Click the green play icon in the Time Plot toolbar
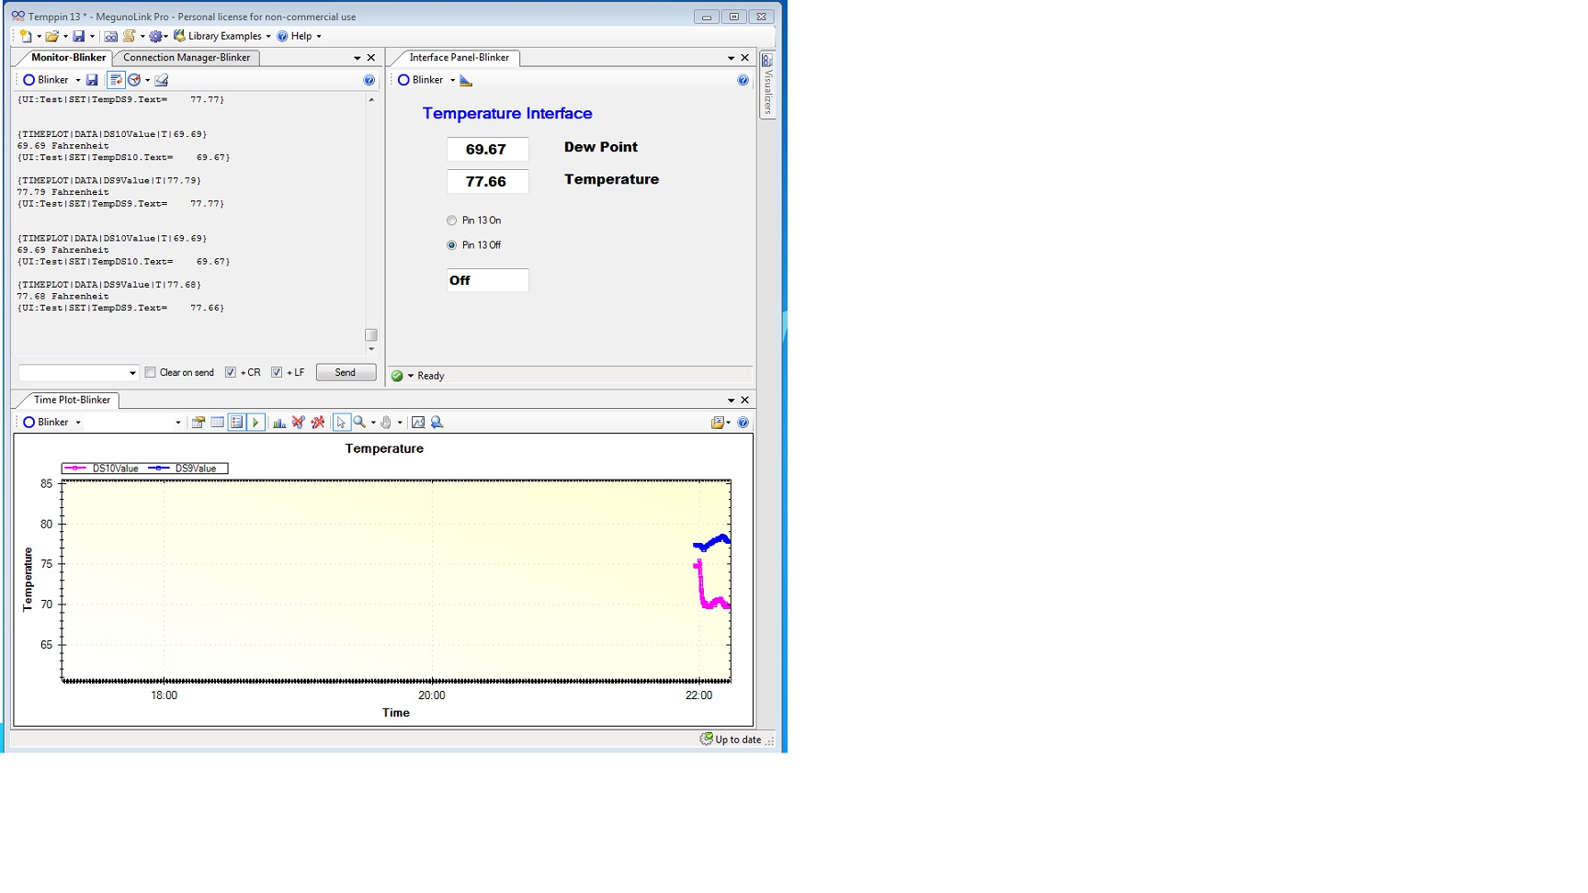The image size is (1588, 893). coord(255,423)
